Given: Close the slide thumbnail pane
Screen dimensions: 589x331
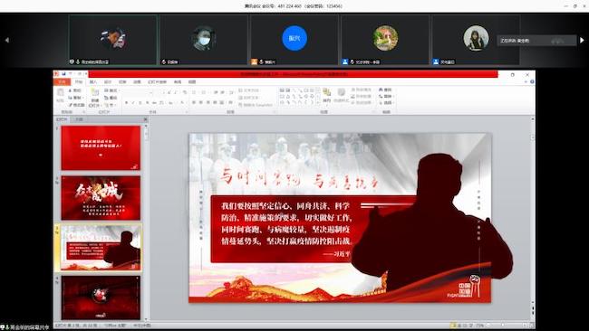Looking at the screenshot, I should click(145, 119).
